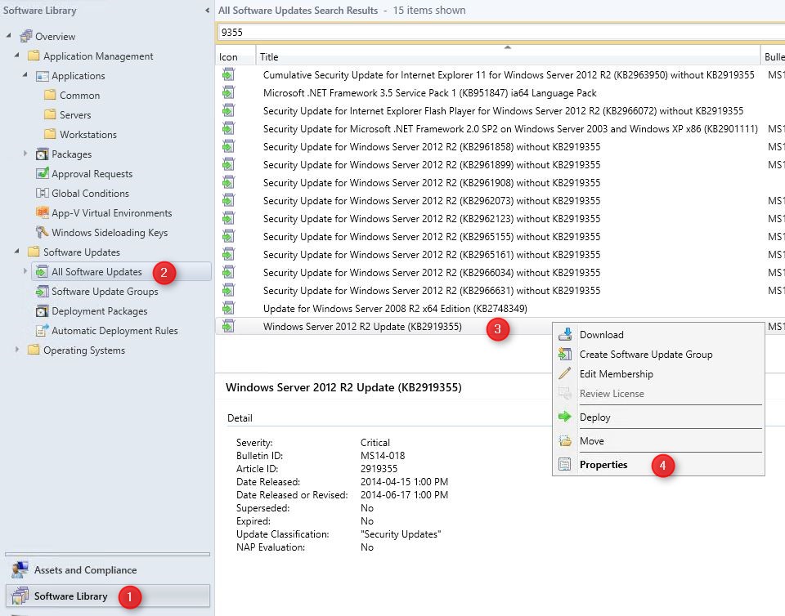Select the Security Update row with KB2966034
Viewport: 785px width, 616px height.
pos(500,273)
